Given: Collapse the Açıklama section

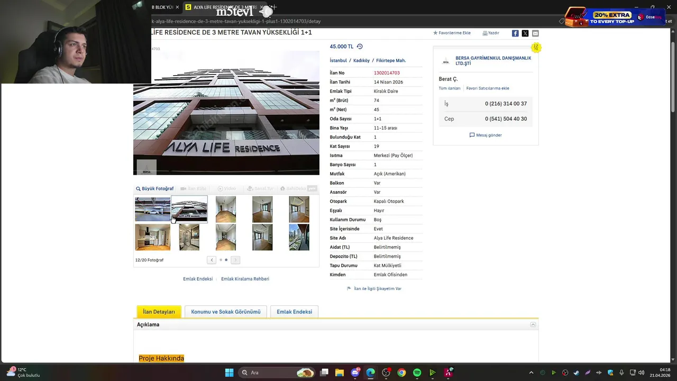Looking at the screenshot, I should (x=533, y=324).
